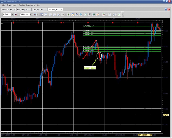Click the USD/JPY symbol field
172x138 pixels.
(7, 14)
